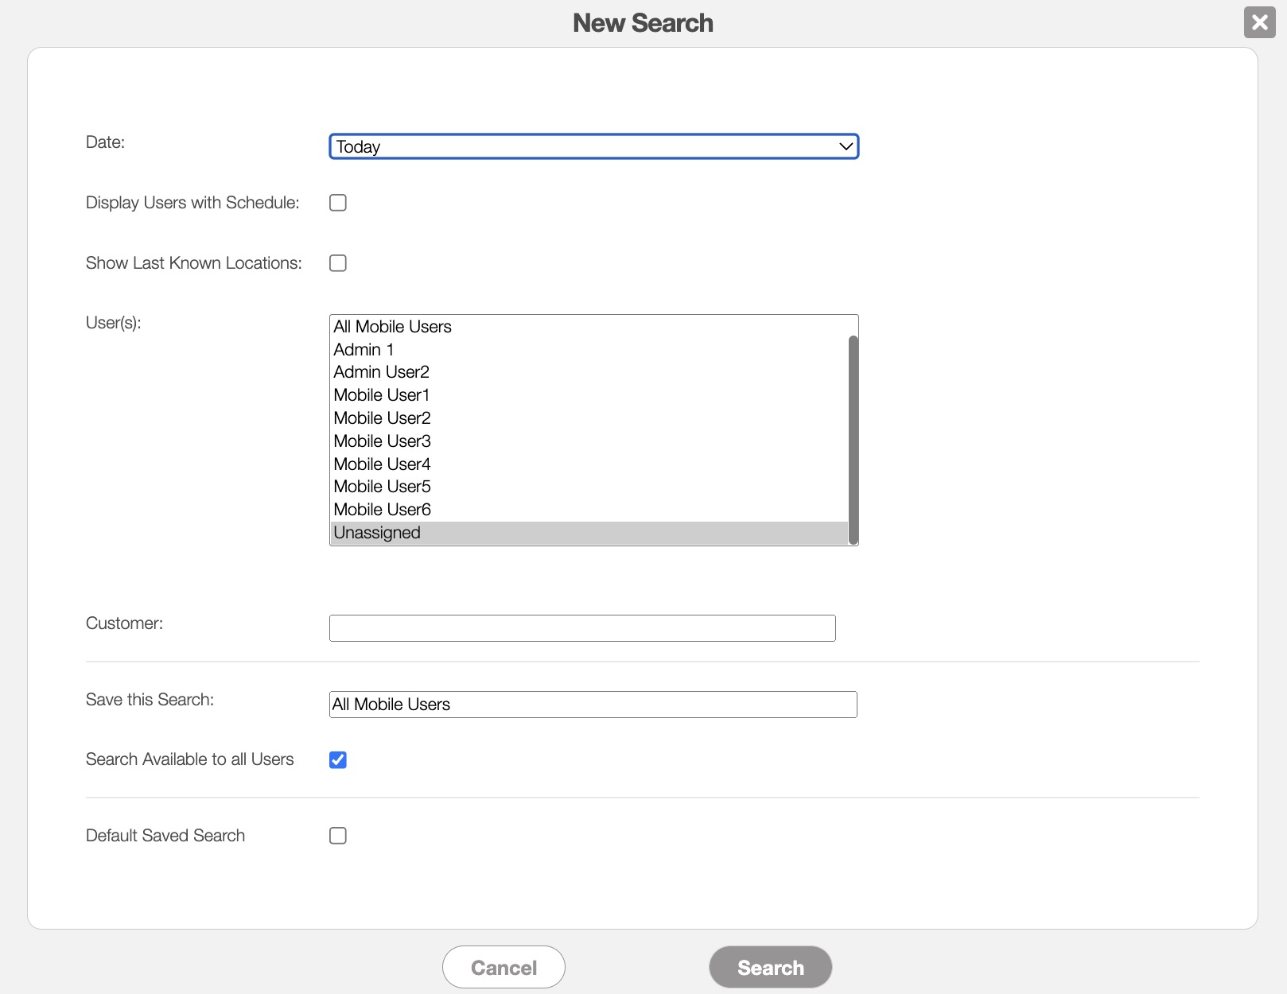Enable Display Users with Schedule checkbox
1287x994 pixels.
coord(338,203)
